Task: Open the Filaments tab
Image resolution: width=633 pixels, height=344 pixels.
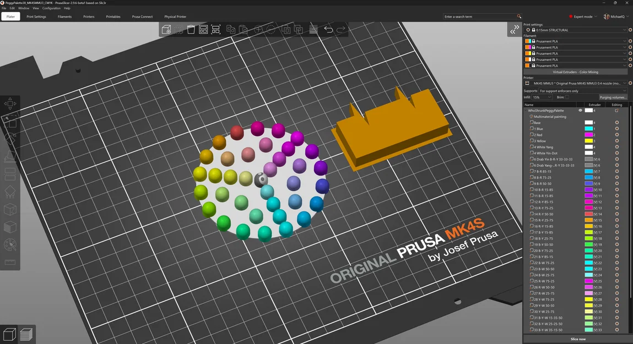Action: tap(64, 17)
